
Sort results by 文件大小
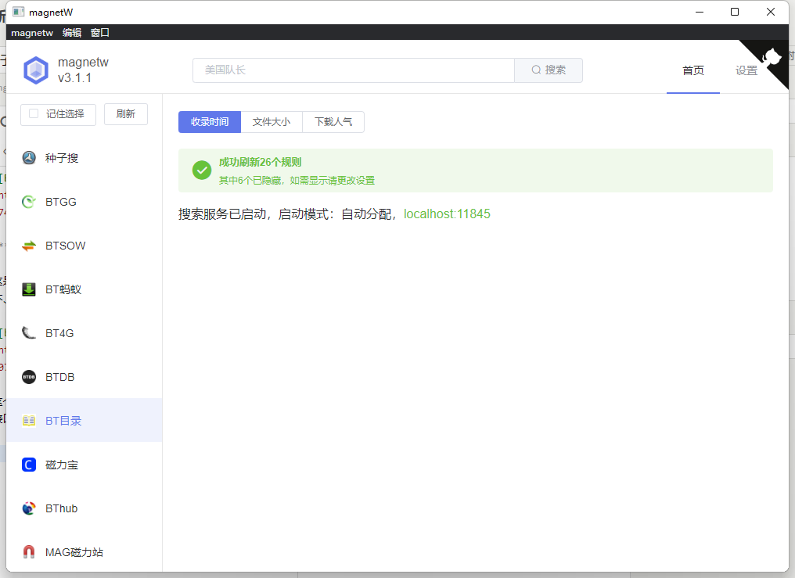pos(271,122)
